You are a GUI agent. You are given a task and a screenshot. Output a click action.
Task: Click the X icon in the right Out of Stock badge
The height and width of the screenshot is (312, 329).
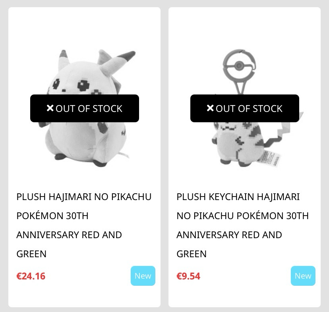(210, 108)
